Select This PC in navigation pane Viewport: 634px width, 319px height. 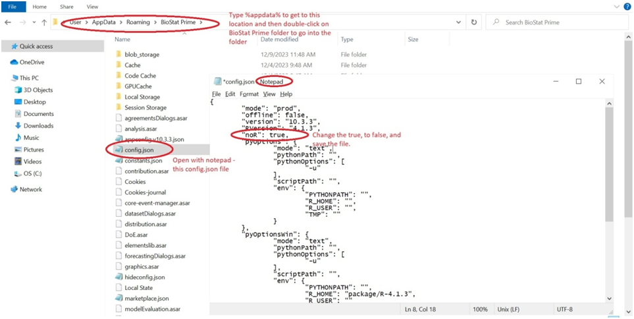(x=29, y=78)
